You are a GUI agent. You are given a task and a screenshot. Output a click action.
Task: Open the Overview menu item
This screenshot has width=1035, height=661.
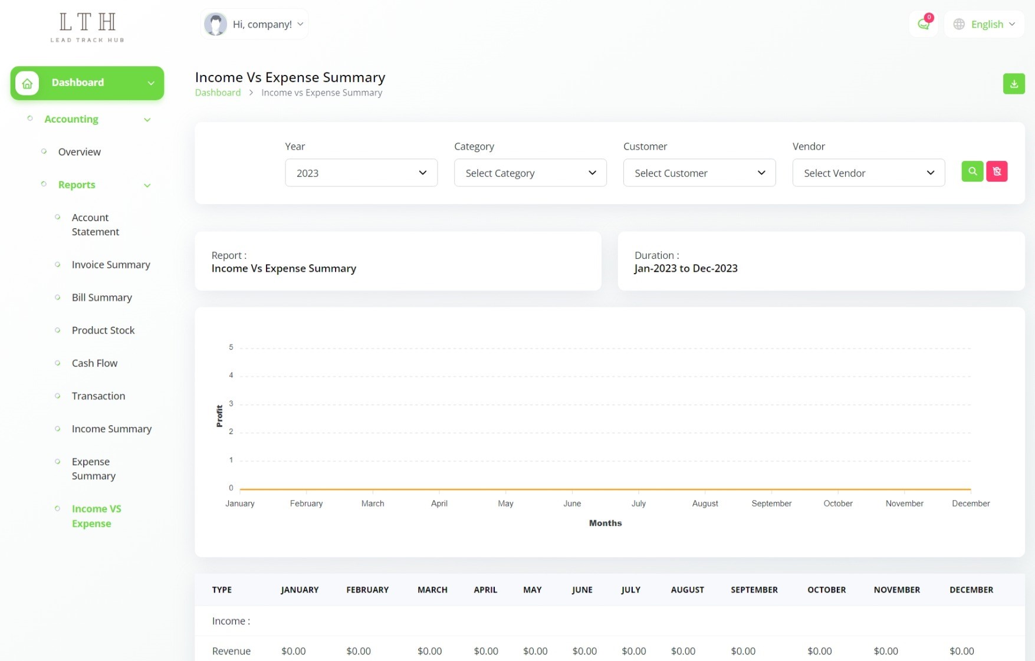80,152
